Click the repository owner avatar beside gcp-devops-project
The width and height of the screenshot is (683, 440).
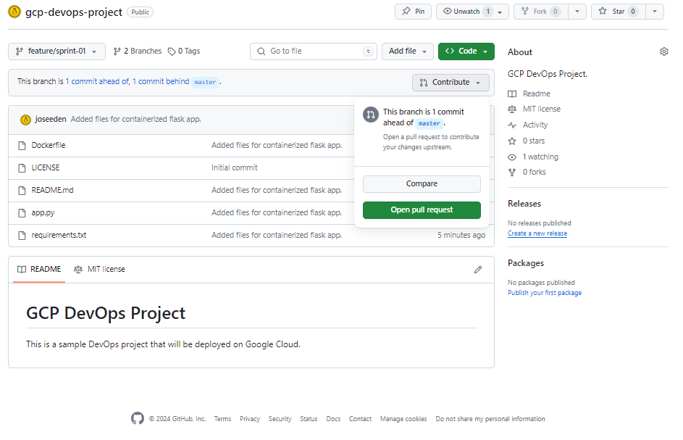click(14, 12)
